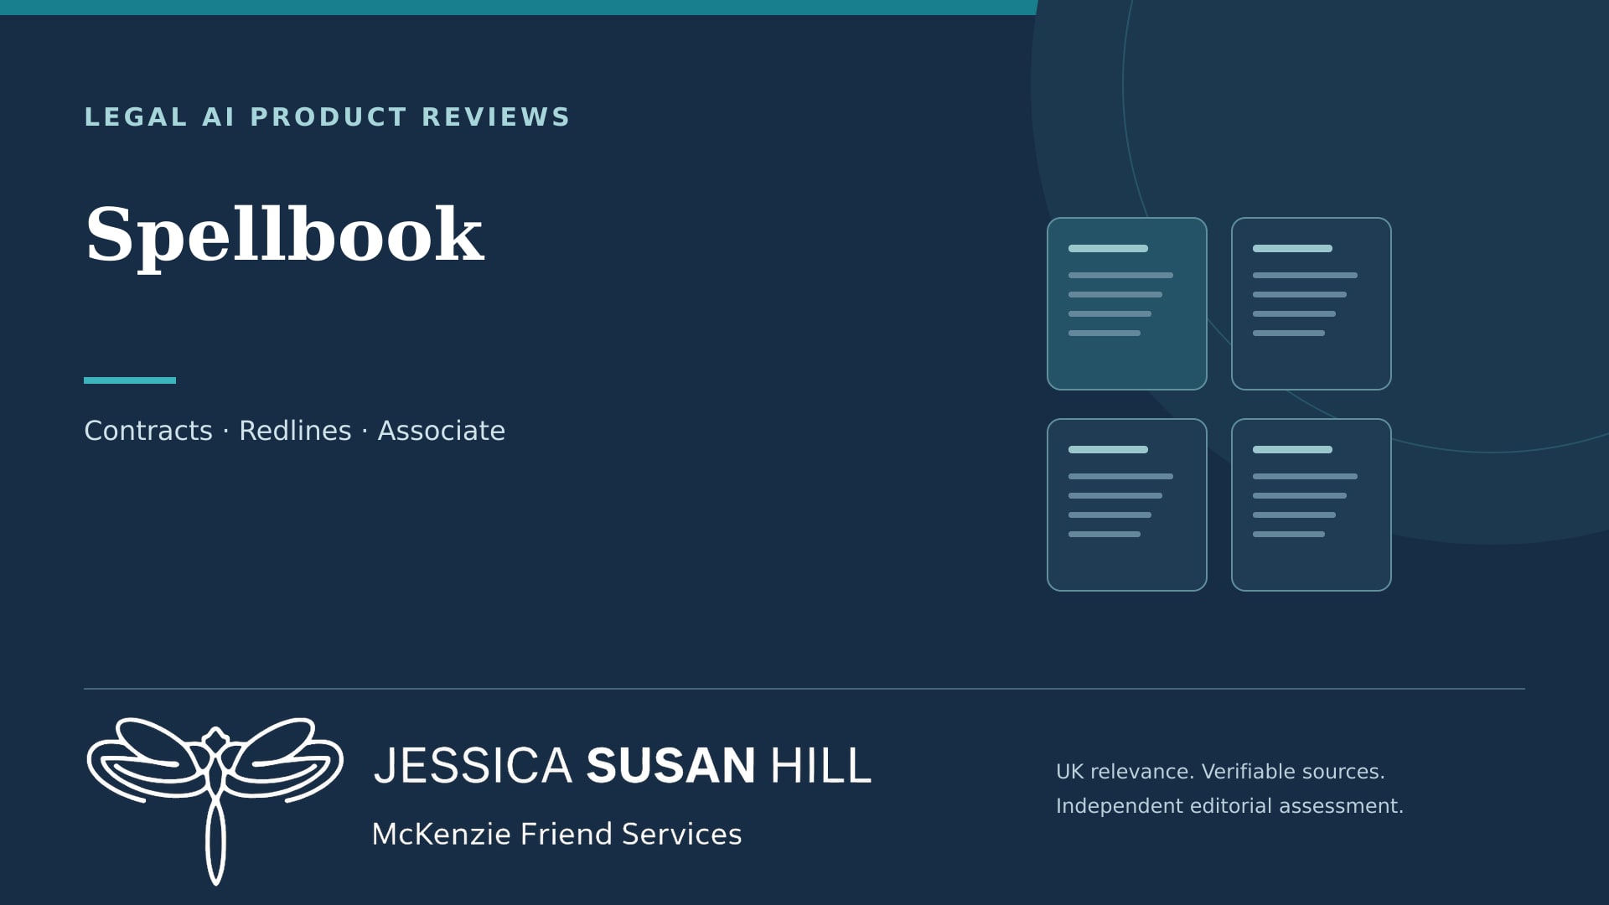Click the LEGAL AI PRODUCT REVIEWS heading
This screenshot has height=905, width=1609.
click(x=327, y=117)
